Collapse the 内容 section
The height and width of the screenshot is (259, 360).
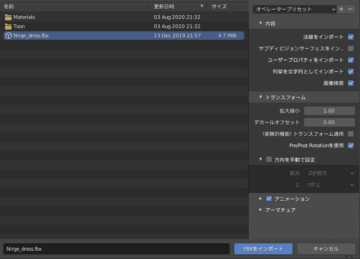[261, 23]
